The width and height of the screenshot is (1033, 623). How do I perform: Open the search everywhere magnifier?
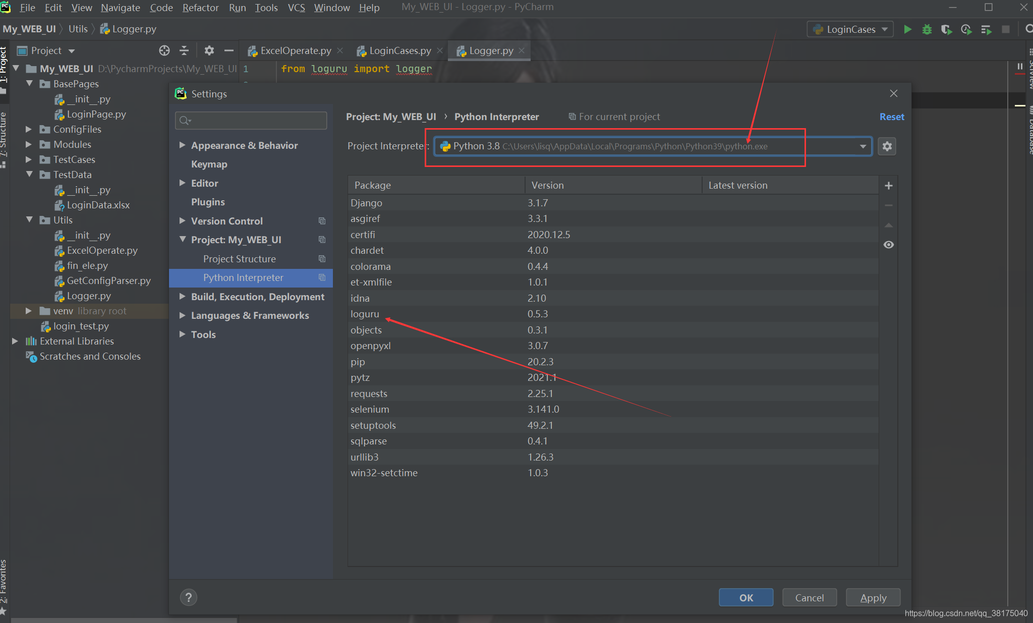[1028, 29]
